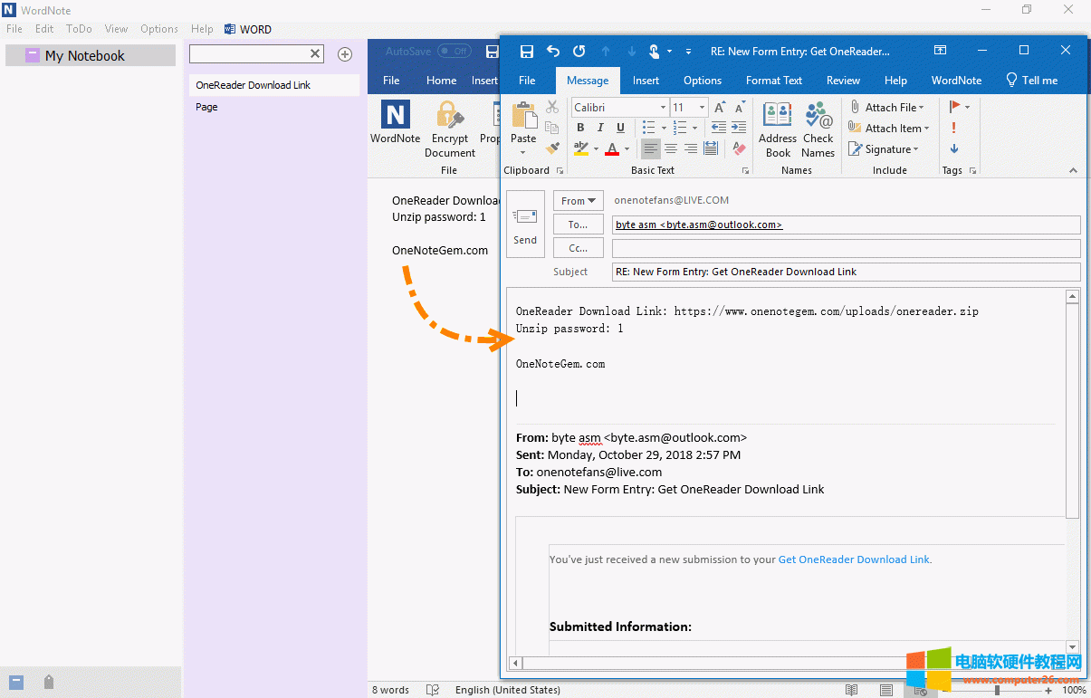Open the Get OneReader Download Link hyperlink
Screen dimensions: 1091x698
854,559
